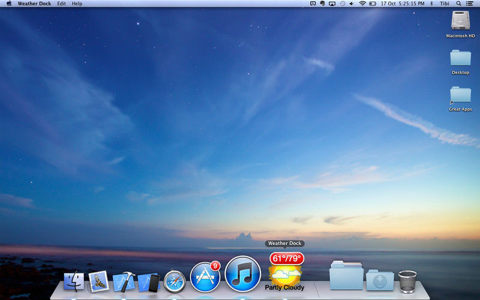Image resolution: width=480 pixels, height=300 pixels.
Task: Open the Edit menu
Action: (x=61, y=4)
